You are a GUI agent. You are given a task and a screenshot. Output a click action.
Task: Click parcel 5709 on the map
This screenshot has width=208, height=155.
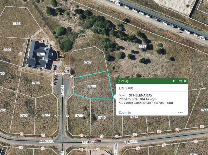click(x=79, y=116)
